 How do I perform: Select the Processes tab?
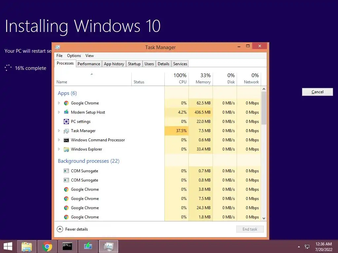pyautogui.click(x=65, y=63)
